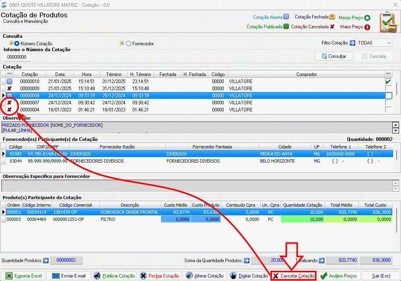401x281 pixels.
Task: Select quotation row 00000004
Action: [x=196, y=110]
